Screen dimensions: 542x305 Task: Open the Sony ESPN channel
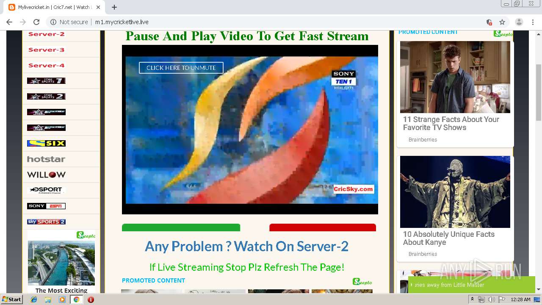pyautogui.click(x=46, y=206)
